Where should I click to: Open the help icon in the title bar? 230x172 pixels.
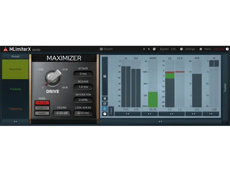227,49
